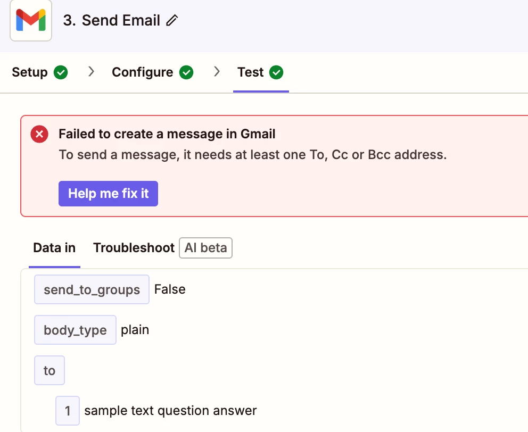Click the red error X icon

click(39, 135)
